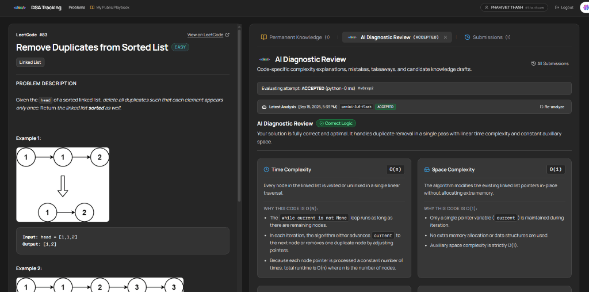Click the dsa logo beside AI Diagnostic Review heading

pos(265,59)
